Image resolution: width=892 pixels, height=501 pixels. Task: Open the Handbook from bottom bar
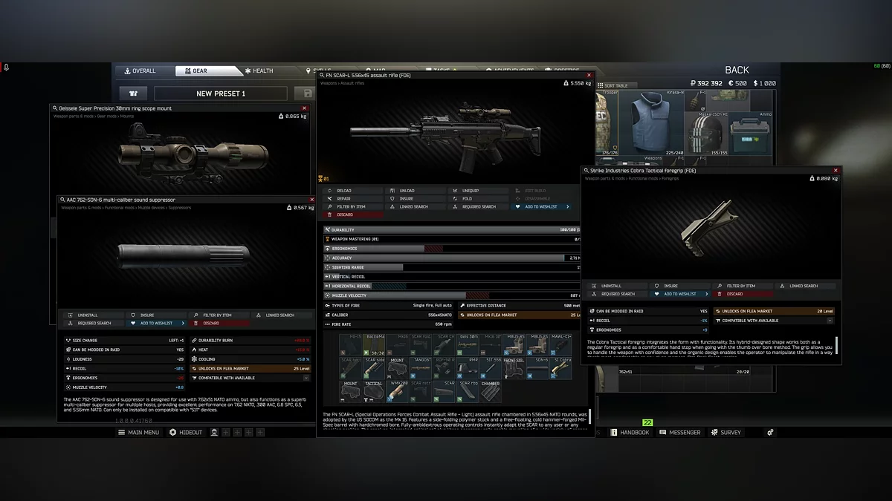630,432
